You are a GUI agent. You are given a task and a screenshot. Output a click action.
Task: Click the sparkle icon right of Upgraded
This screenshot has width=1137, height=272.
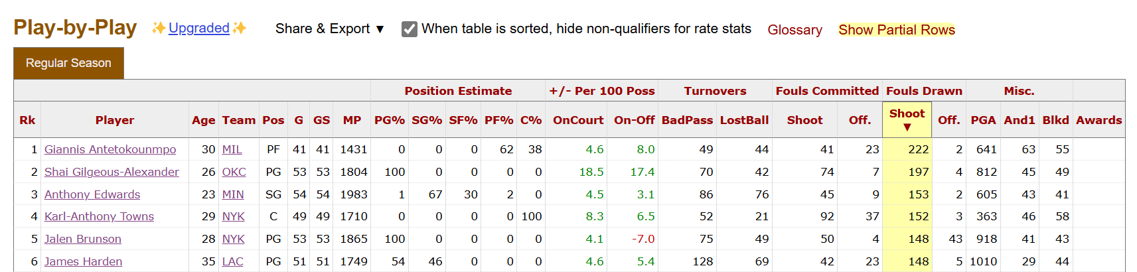tap(239, 28)
